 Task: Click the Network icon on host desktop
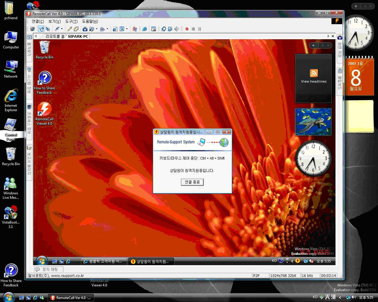(x=11, y=69)
